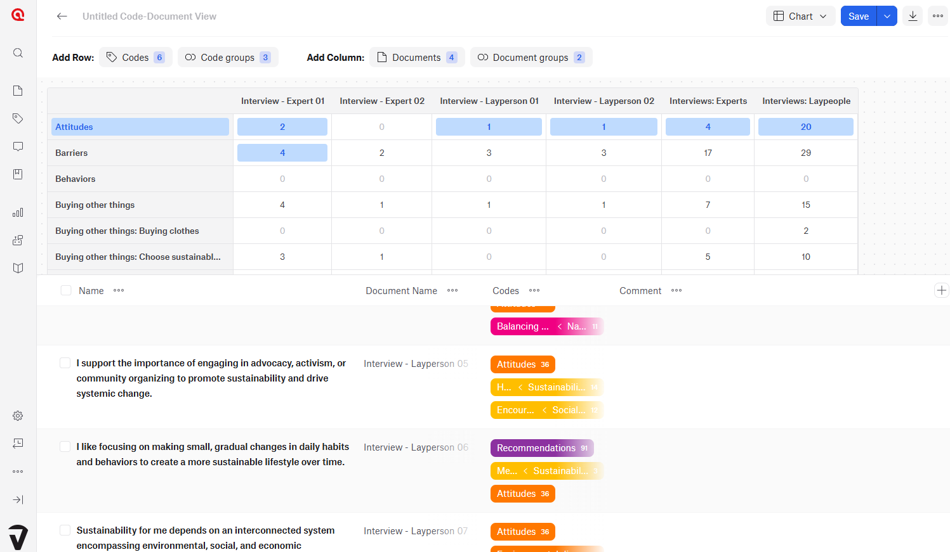Click the yellow Me... Sustainabil... code tag
This screenshot has width=950, height=552.
(546, 471)
